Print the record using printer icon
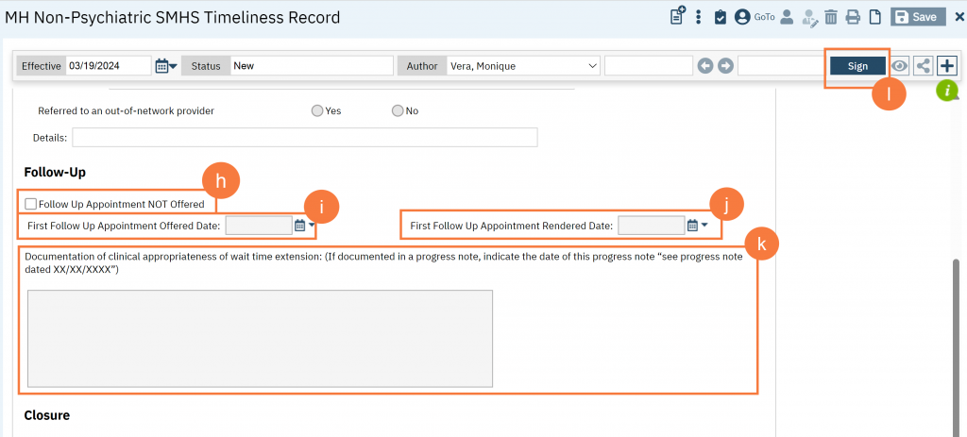This screenshot has width=967, height=437. pos(853,17)
